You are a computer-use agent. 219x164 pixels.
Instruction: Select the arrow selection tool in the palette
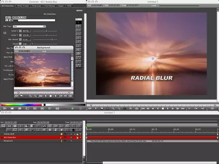(x=78, y=23)
